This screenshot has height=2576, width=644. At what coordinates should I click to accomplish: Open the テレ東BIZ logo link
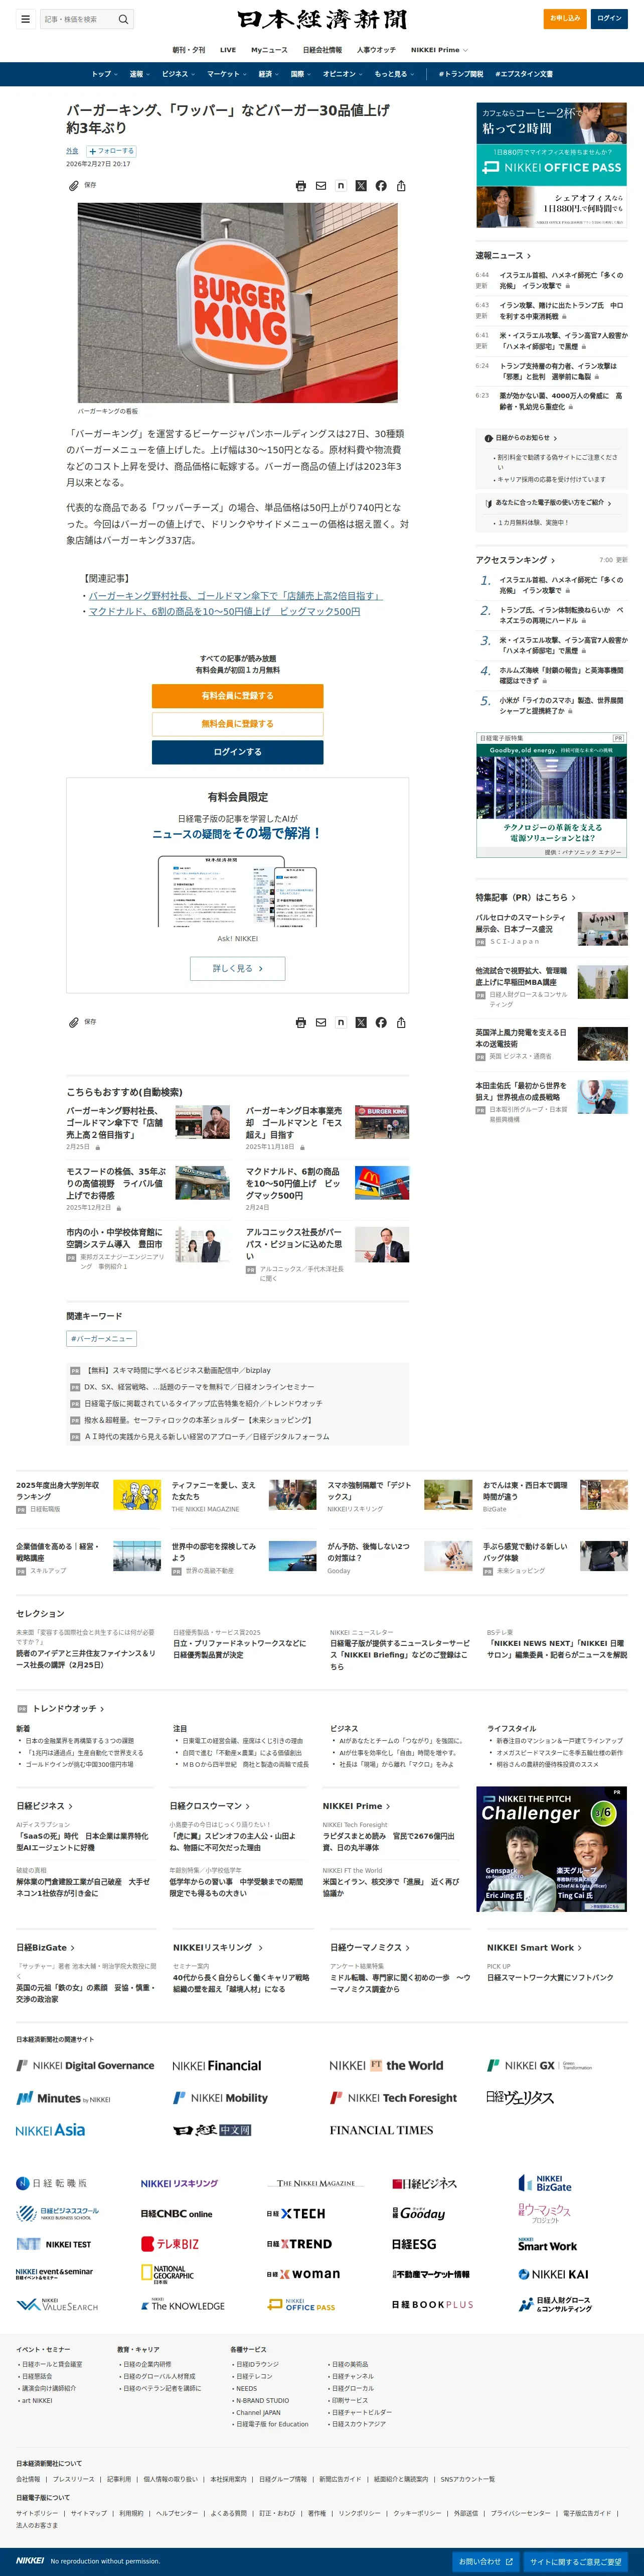(x=170, y=2244)
